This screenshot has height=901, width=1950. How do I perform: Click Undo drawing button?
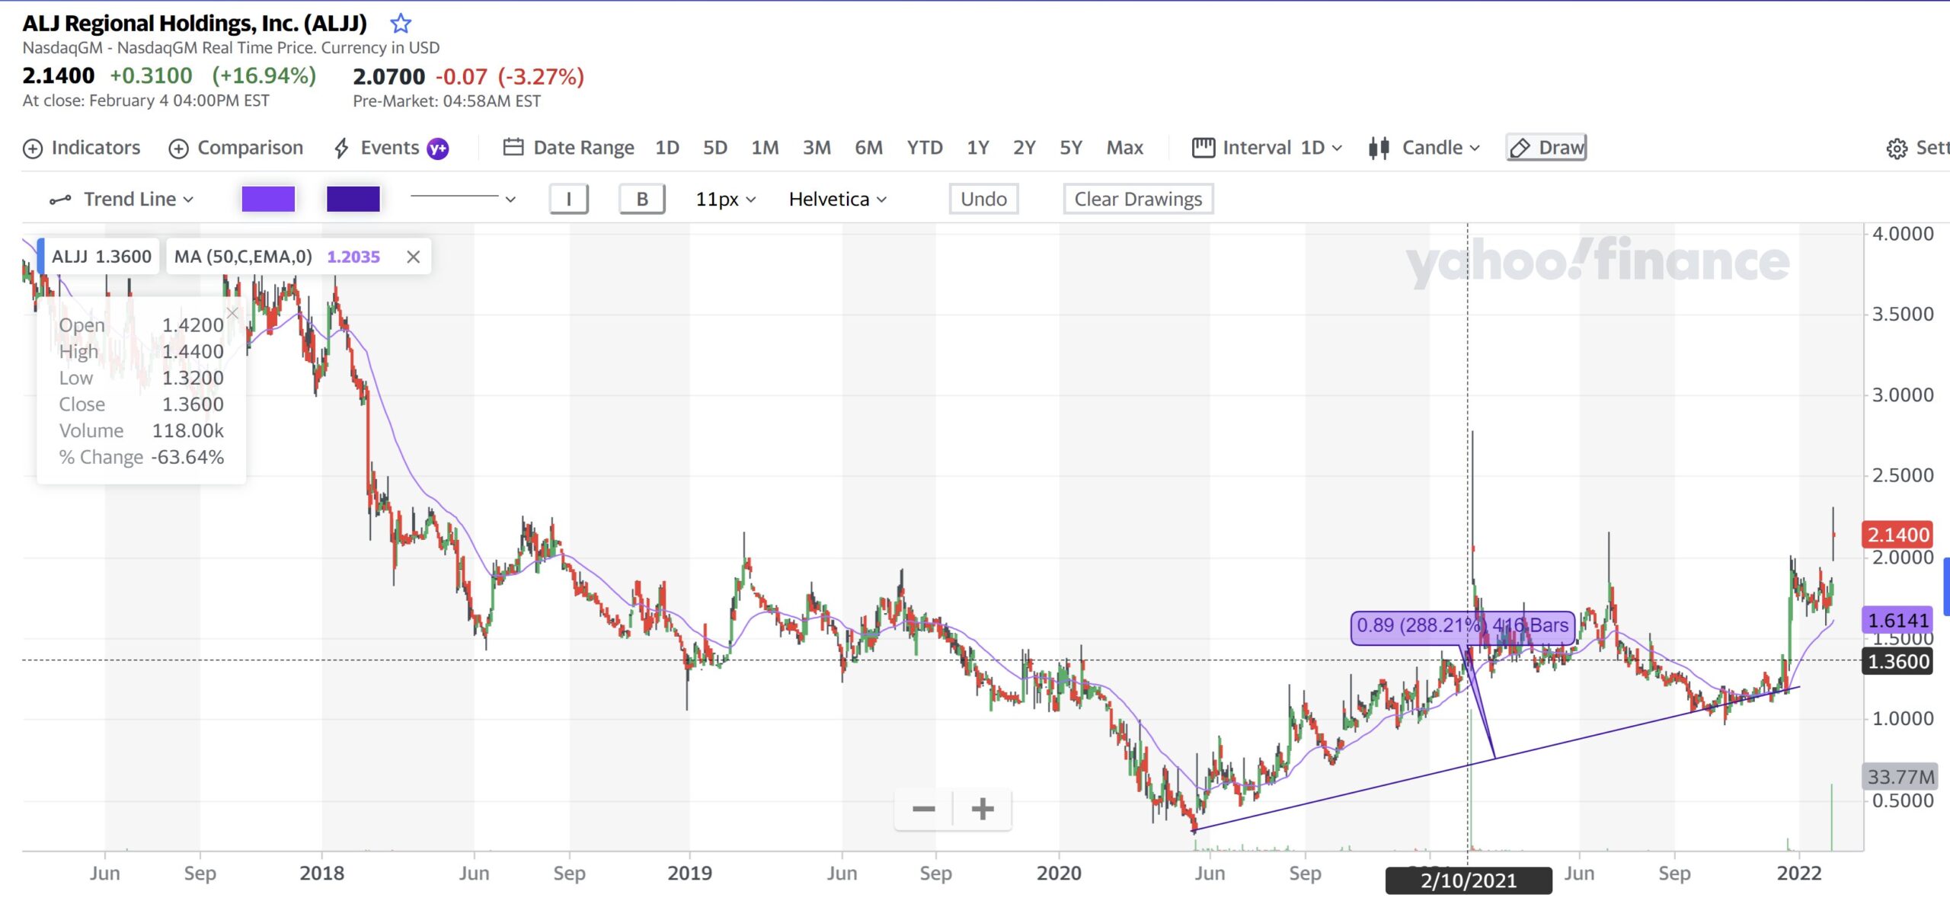[x=983, y=199]
